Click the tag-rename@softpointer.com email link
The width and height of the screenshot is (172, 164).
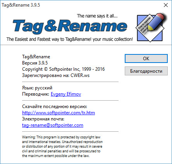tap(53, 125)
